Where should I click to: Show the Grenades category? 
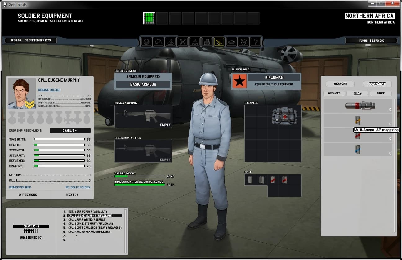[334, 93]
